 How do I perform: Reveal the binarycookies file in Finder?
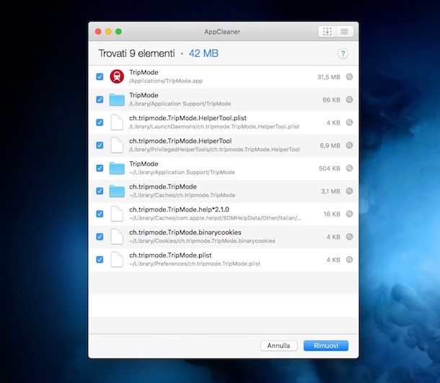[349, 237]
